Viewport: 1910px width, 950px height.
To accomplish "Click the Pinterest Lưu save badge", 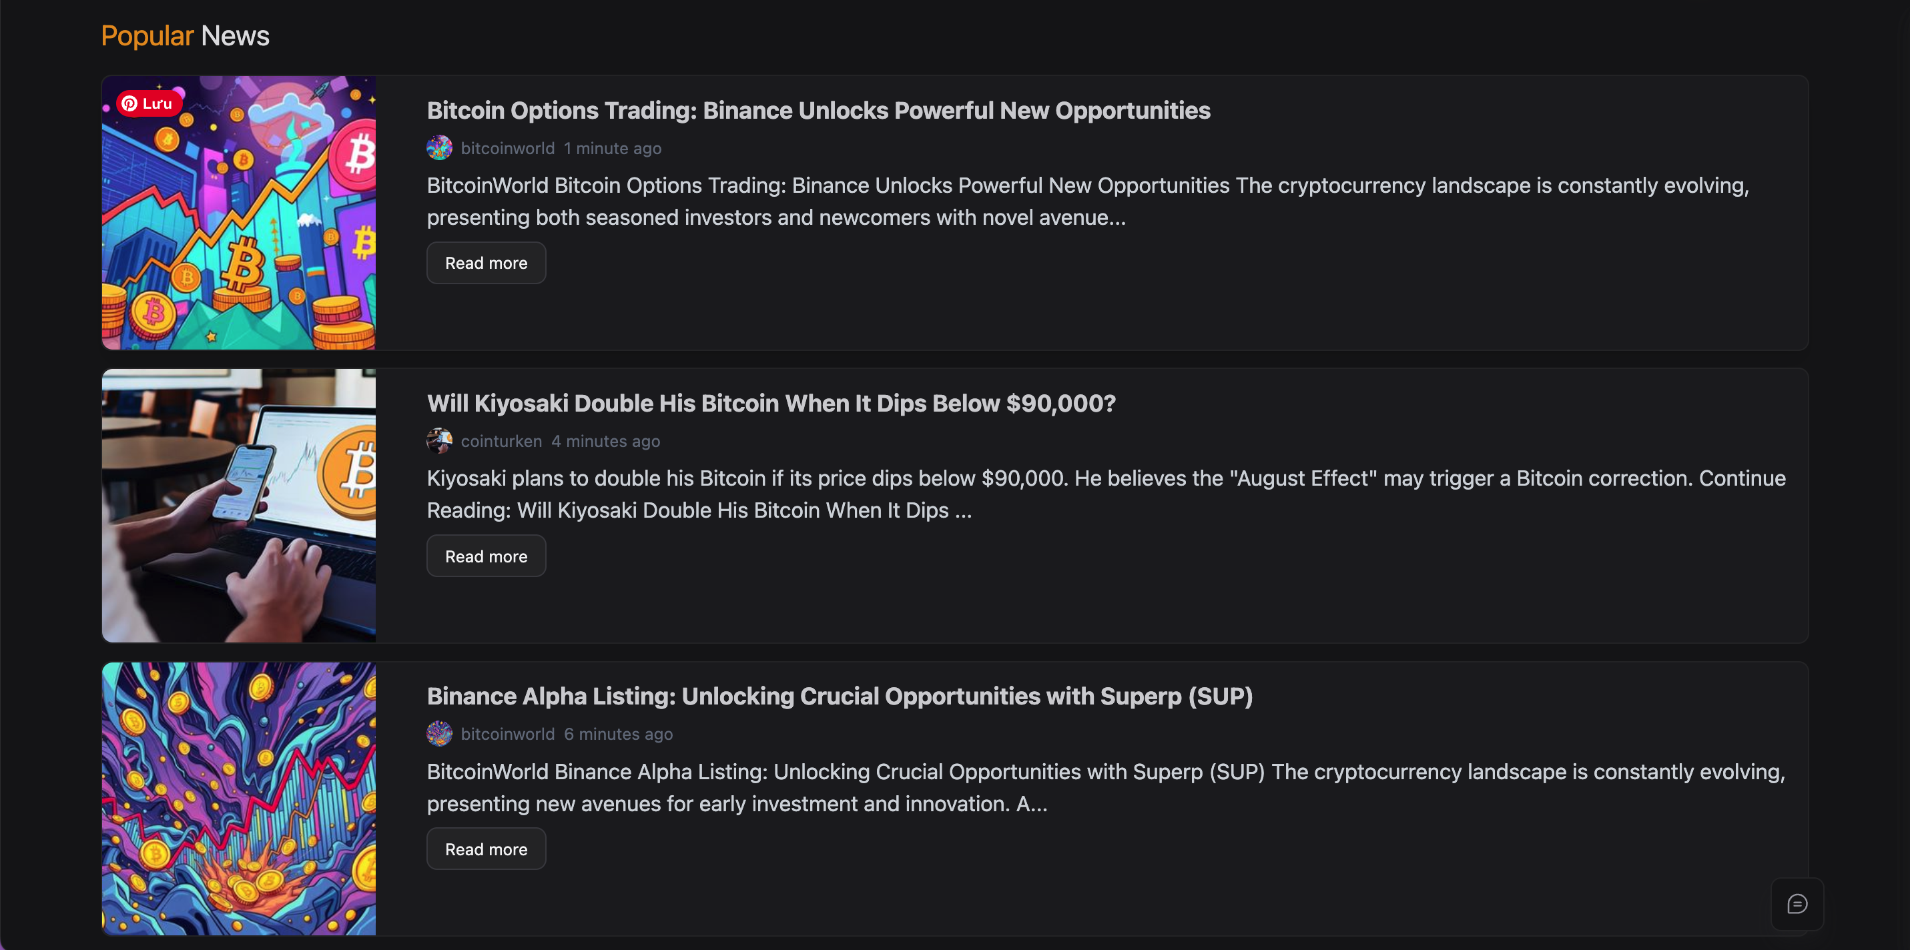I will pos(148,104).
